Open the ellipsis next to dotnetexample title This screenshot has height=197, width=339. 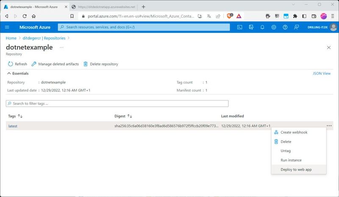61,47
